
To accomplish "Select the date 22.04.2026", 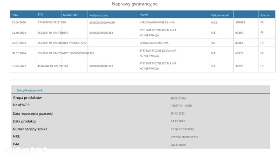I will 19,22.
